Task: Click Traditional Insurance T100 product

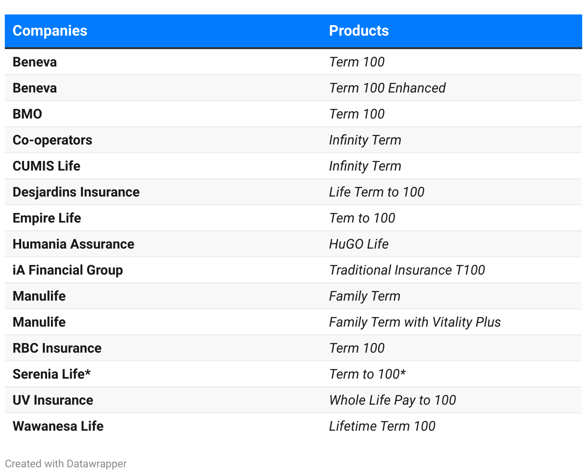Action: point(407,270)
